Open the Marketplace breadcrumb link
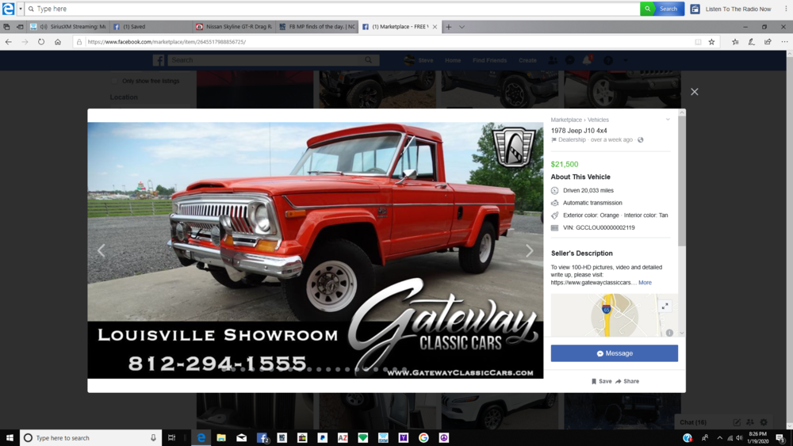The image size is (793, 446). (x=566, y=120)
